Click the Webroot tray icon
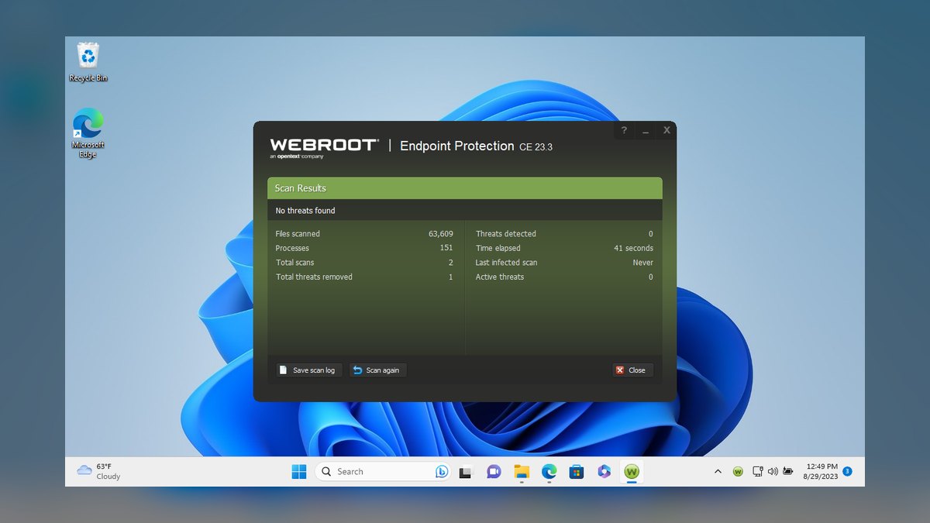930x523 pixels. click(738, 471)
